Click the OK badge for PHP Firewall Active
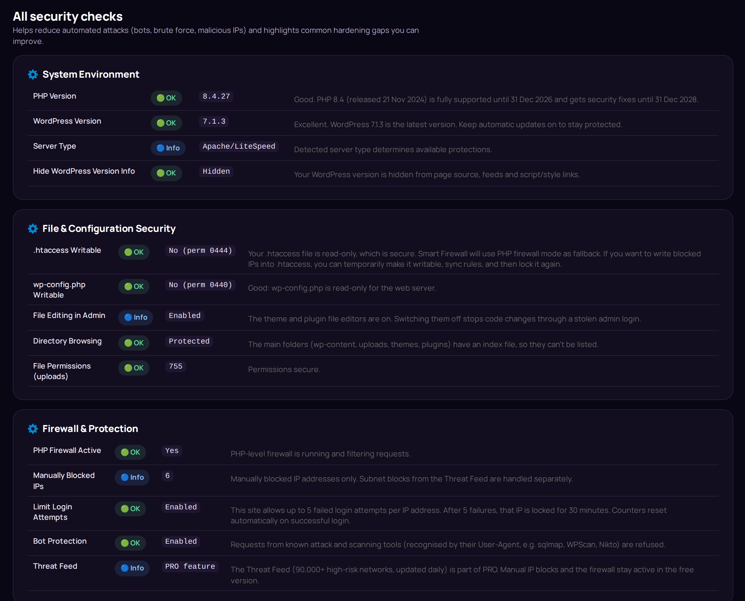The height and width of the screenshot is (601, 745). (x=131, y=452)
